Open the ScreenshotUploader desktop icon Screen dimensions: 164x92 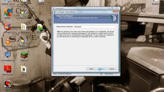pos(7,56)
